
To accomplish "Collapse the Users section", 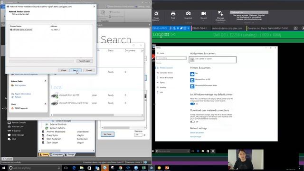I will 46,104.
